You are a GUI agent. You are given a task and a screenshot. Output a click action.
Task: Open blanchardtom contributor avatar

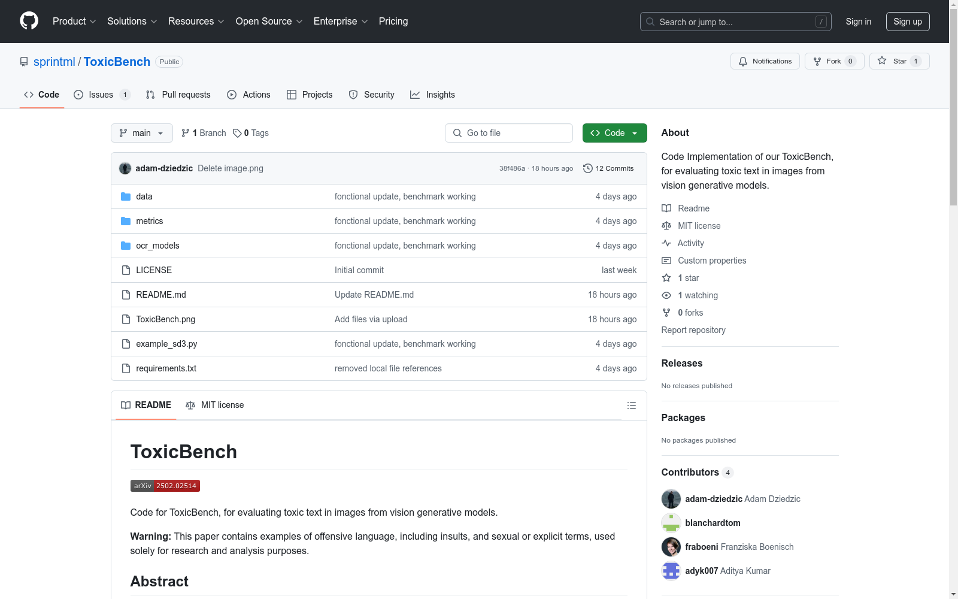pyautogui.click(x=671, y=523)
